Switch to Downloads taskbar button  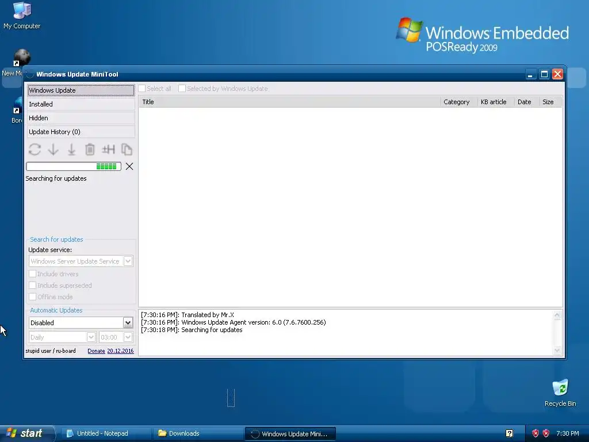[198, 433]
